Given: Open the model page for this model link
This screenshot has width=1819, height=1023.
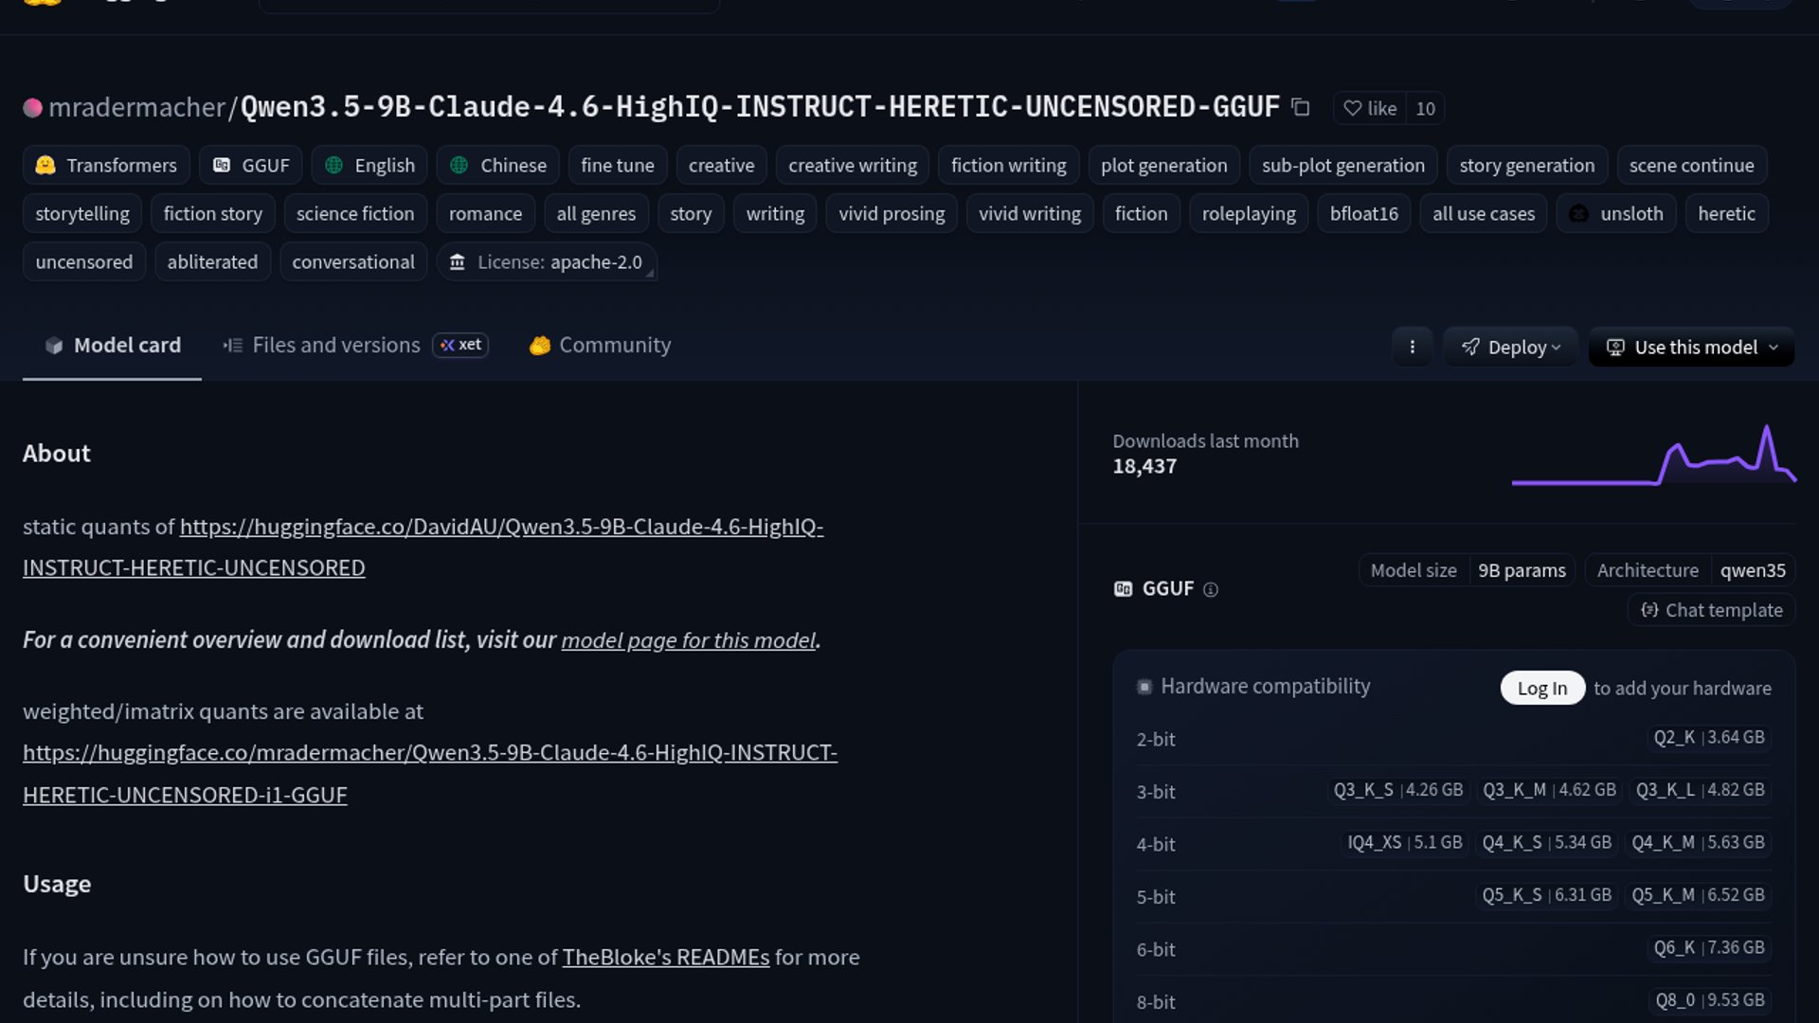Looking at the screenshot, I should click(x=688, y=641).
